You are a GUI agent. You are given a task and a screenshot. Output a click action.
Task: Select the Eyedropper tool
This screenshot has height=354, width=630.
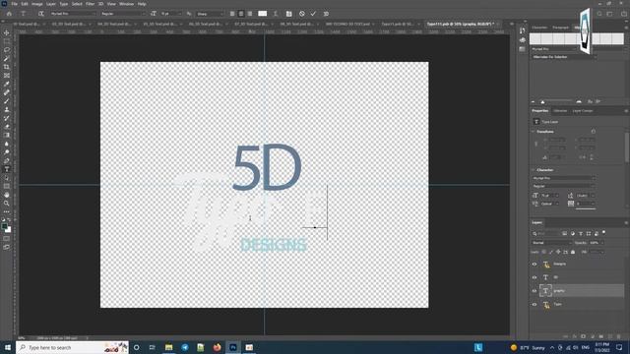coord(7,84)
